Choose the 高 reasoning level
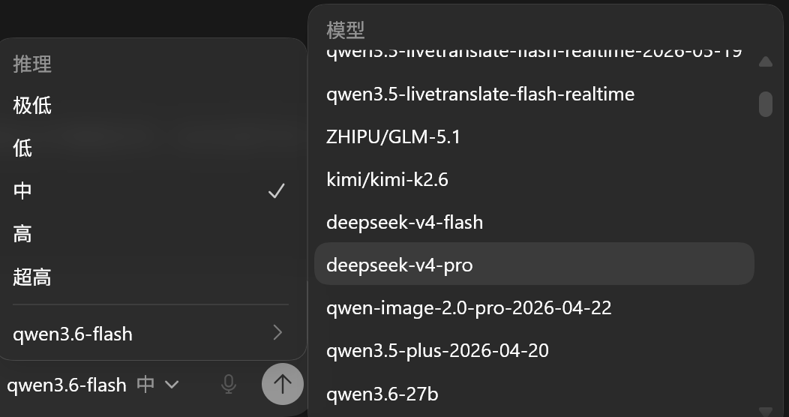789x417 pixels. [150, 234]
